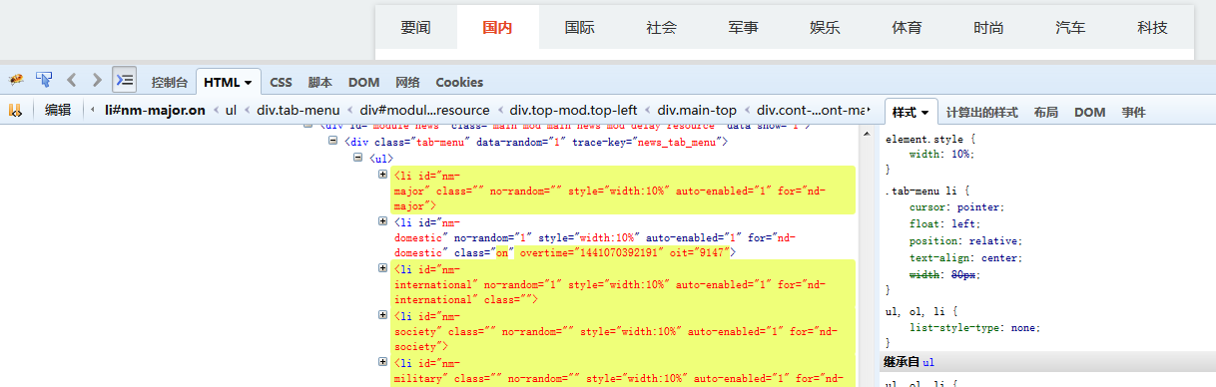Screen dimensions: 1216x387
Task: Expand the li nm-military node
Action: pos(383,363)
